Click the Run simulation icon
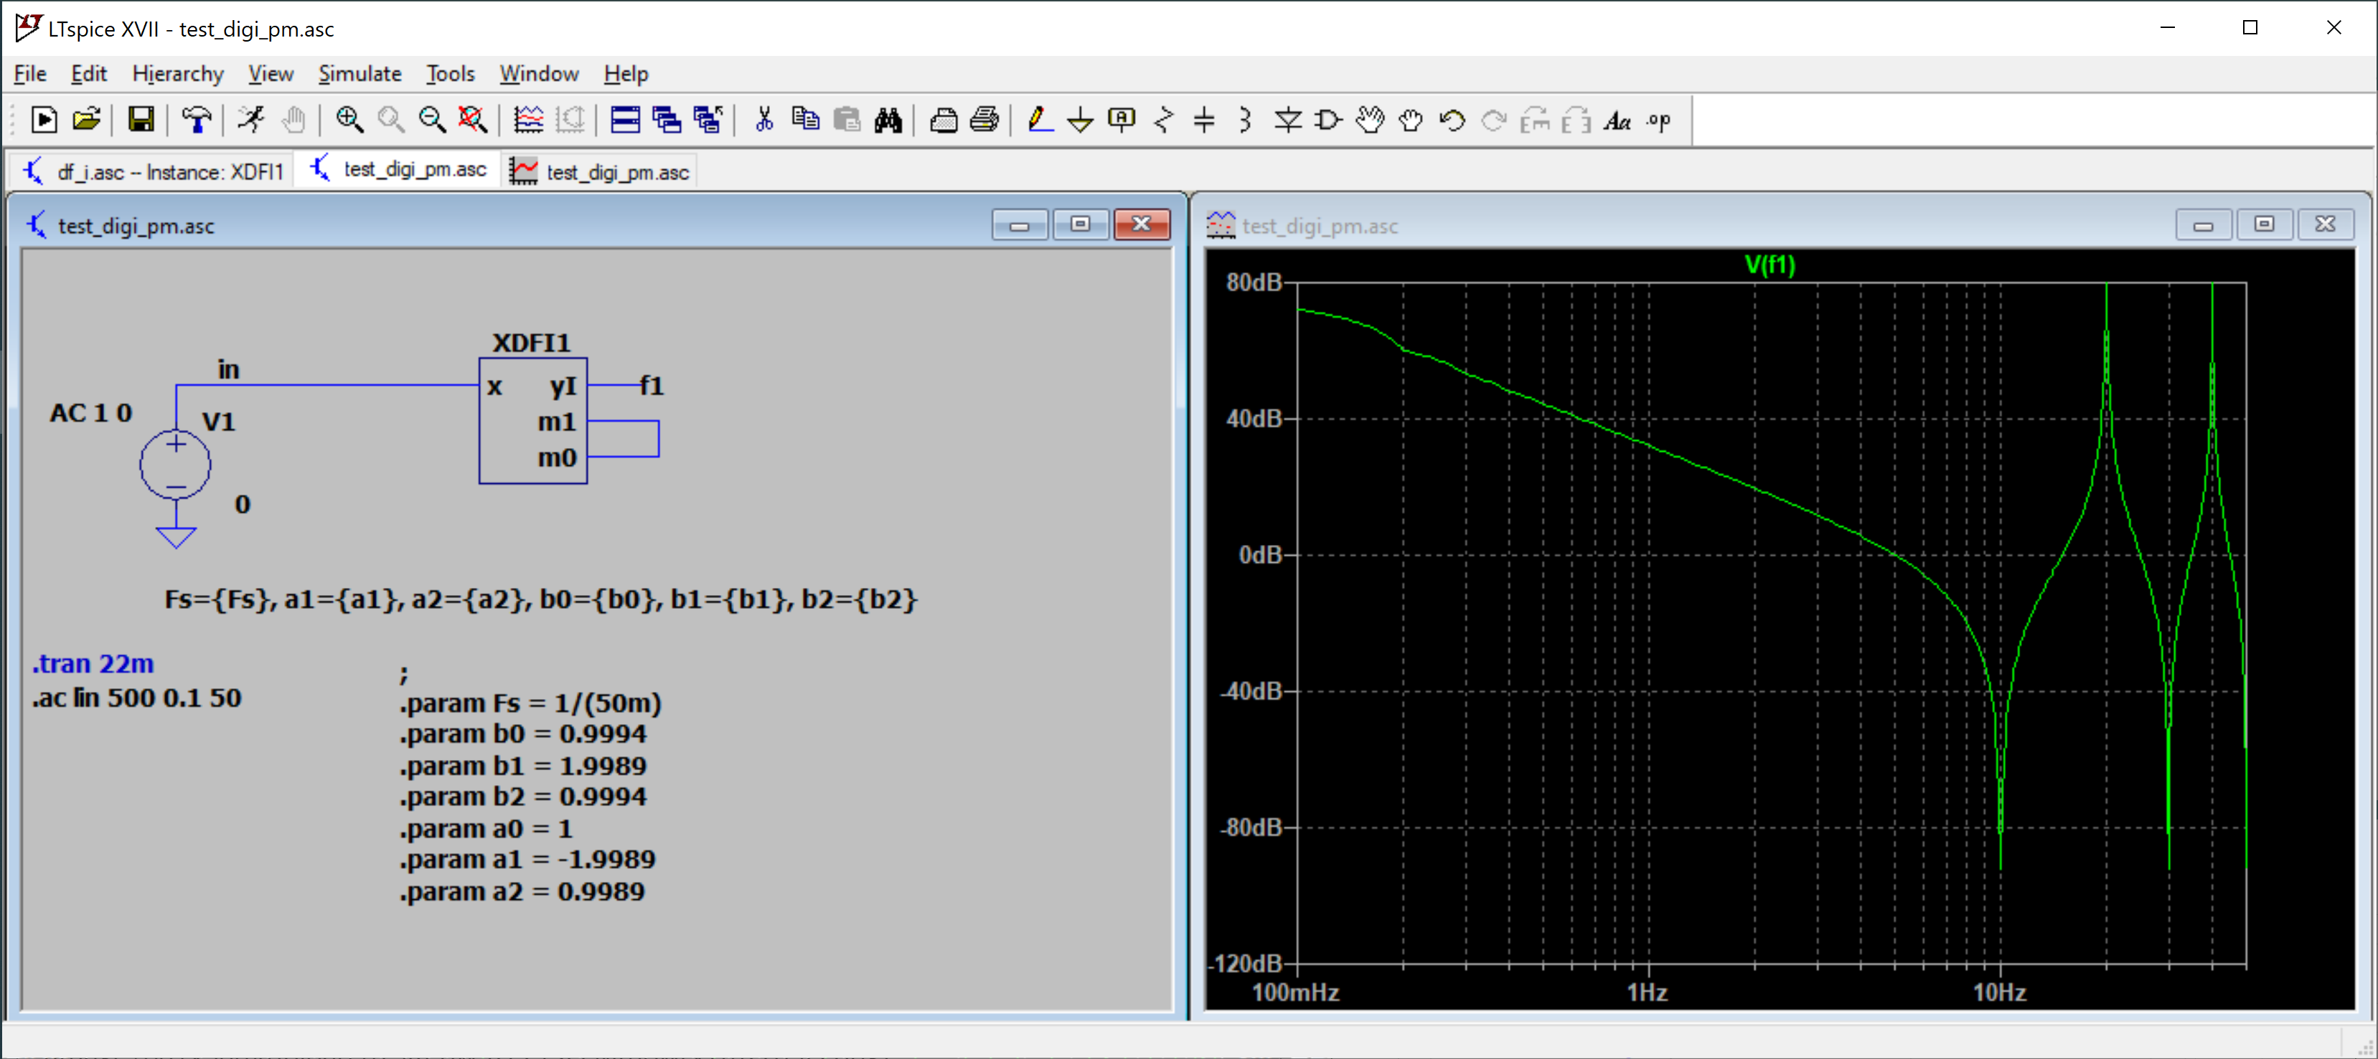Image resolution: width=2378 pixels, height=1059 pixels. [250, 120]
